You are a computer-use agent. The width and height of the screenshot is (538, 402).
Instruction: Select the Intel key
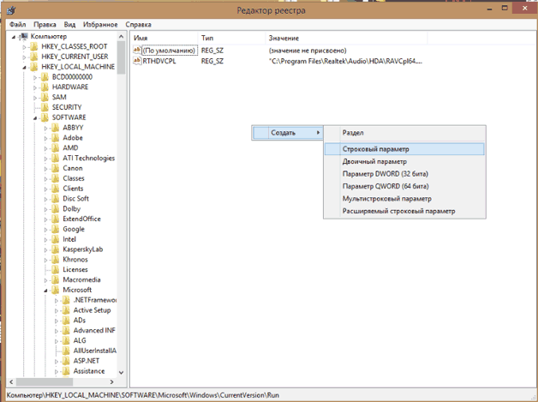[x=69, y=239]
